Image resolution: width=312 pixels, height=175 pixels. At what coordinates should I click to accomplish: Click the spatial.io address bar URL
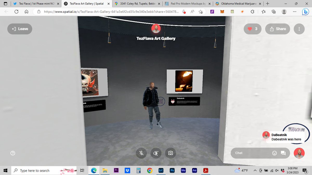coord(111,12)
